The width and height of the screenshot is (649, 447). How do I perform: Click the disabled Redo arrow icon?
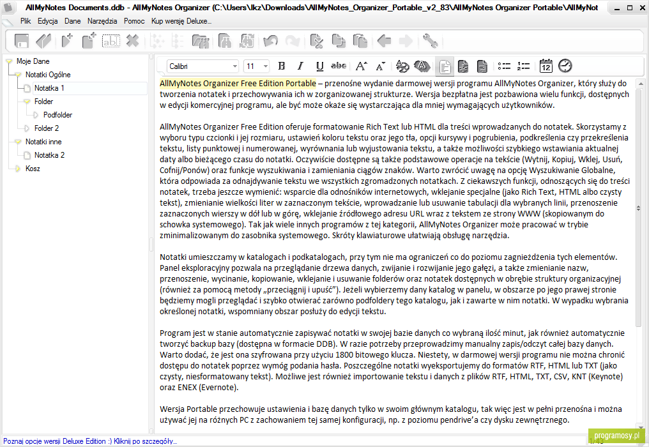pos(293,41)
